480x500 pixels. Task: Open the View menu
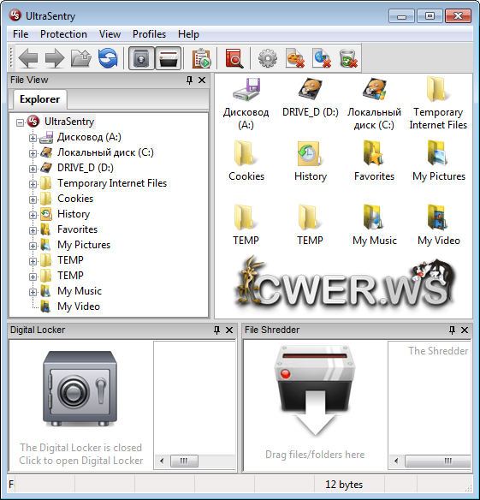110,34
